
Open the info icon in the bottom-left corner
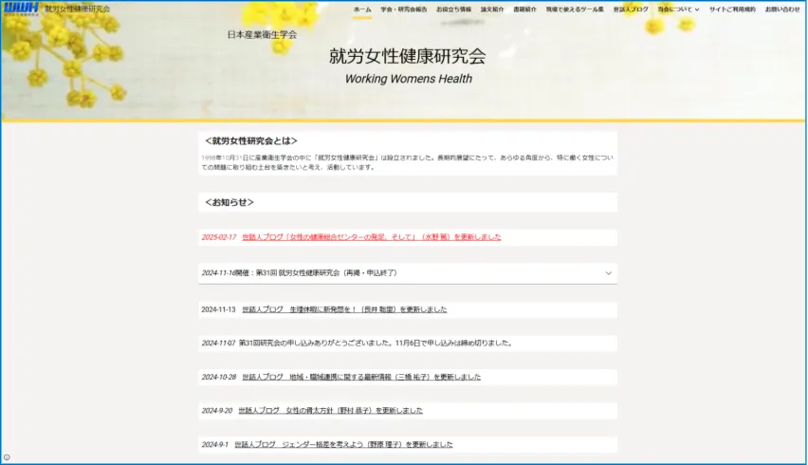click(x=7, y=457)
